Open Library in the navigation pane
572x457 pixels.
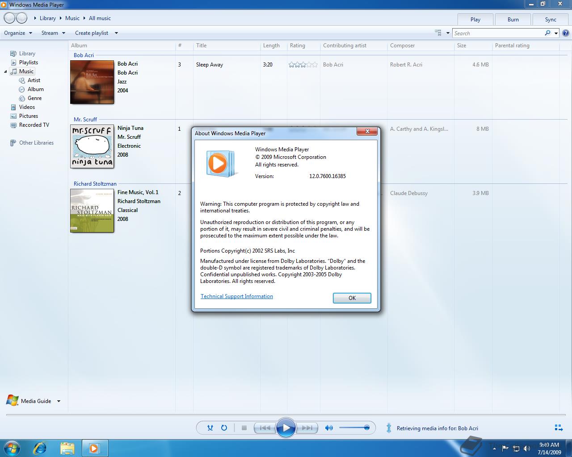27,54
